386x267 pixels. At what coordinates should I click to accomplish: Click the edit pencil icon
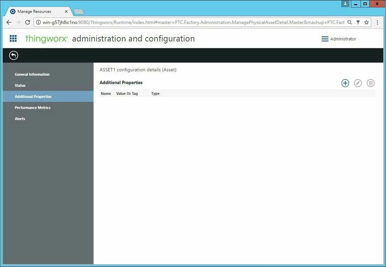click(x=358, y=83)
